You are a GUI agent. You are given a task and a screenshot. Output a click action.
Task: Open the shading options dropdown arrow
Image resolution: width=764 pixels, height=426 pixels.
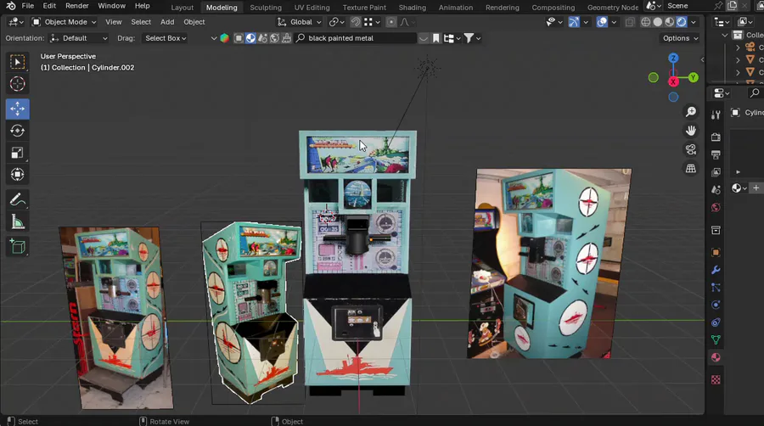[x=694, y=22]
